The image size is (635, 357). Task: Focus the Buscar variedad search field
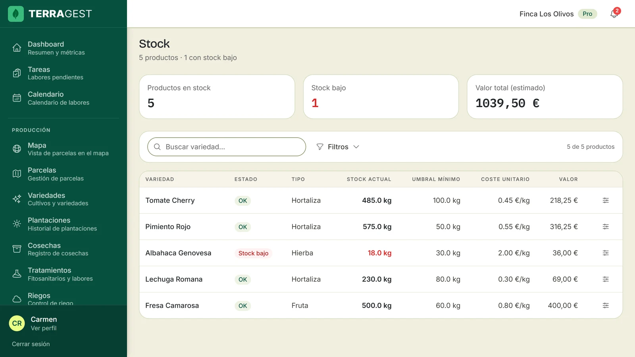227,147
